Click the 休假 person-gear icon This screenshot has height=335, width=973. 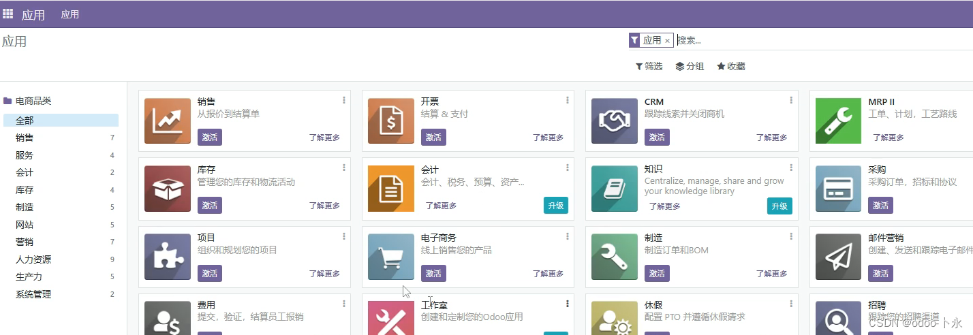click(x=615, y=318)
